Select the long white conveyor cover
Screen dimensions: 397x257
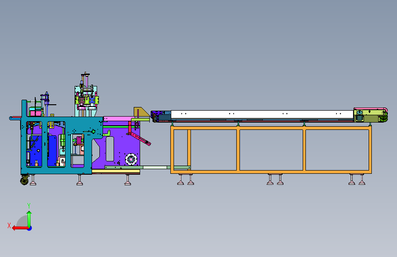tap(262, 114)
